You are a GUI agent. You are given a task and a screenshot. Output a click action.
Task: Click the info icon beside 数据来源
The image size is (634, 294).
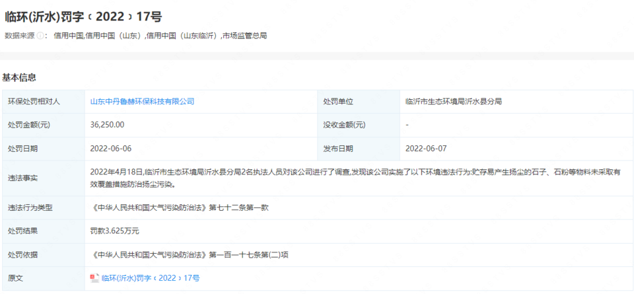(x=40, y=36)
